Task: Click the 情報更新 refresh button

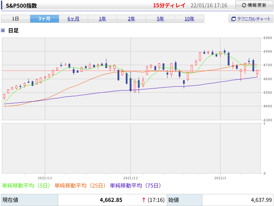Action: tap(254, 5)
